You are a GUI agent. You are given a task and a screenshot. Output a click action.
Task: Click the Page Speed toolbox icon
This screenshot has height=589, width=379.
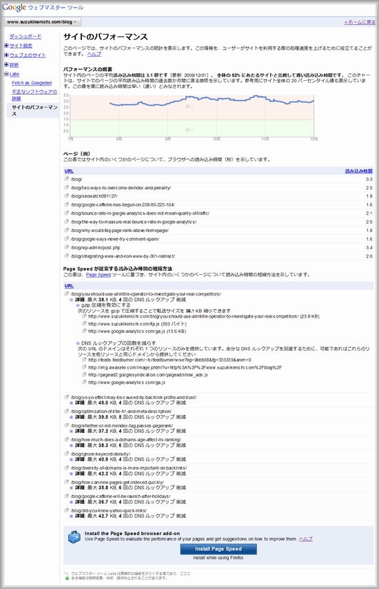74,537
